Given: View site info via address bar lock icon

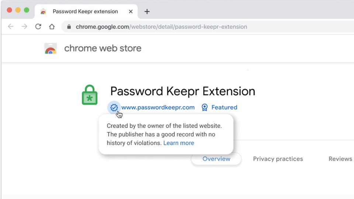Looking at the screenshot, I should point(69,27).
